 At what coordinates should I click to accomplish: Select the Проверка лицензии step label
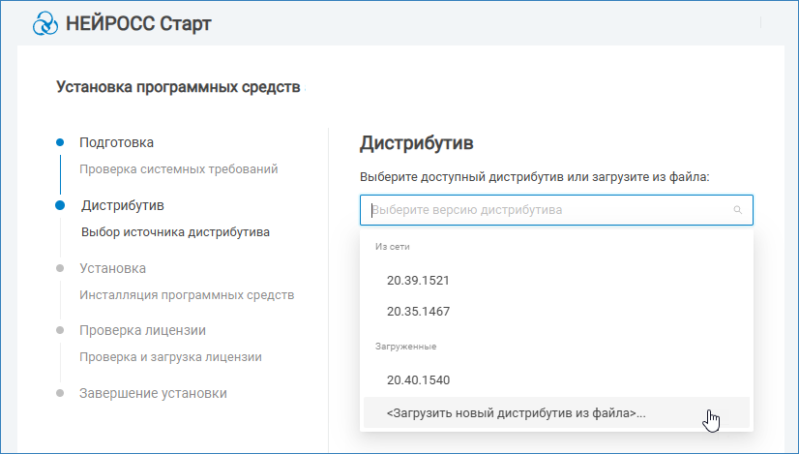click(x=142, y=330)
